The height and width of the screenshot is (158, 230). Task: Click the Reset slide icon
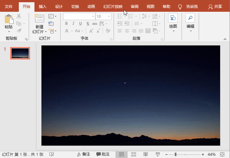coord(51,24)
